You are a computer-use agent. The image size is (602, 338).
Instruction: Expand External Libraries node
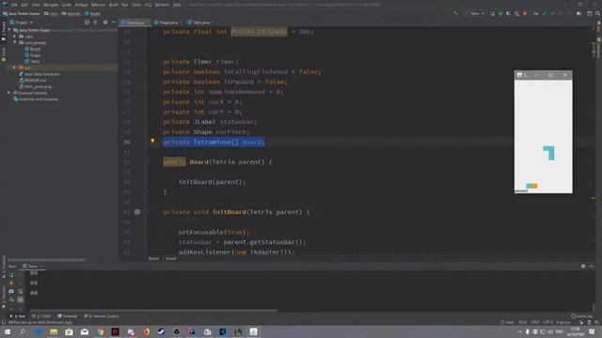pyautogui.click(x=8, y=93)
